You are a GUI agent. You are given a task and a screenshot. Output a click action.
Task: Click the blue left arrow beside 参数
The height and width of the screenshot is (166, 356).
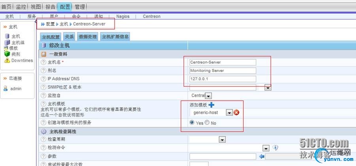click(x=262, y=157)
